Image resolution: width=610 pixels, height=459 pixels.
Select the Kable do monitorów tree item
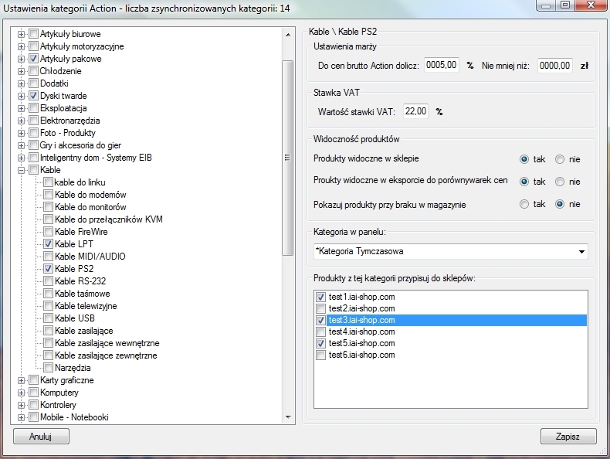(x=90, y=207)
